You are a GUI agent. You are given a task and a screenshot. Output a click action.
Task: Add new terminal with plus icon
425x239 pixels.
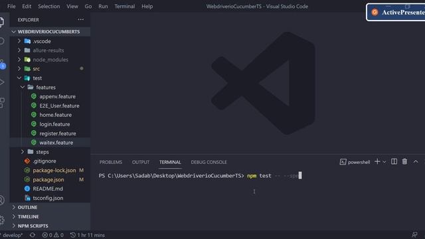coord(377,162)
